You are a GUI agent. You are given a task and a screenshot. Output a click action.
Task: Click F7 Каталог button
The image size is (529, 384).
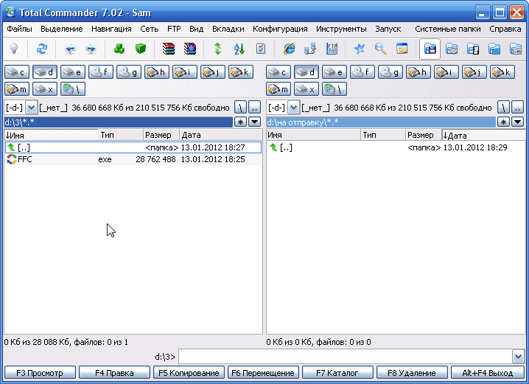pos(337,373)
